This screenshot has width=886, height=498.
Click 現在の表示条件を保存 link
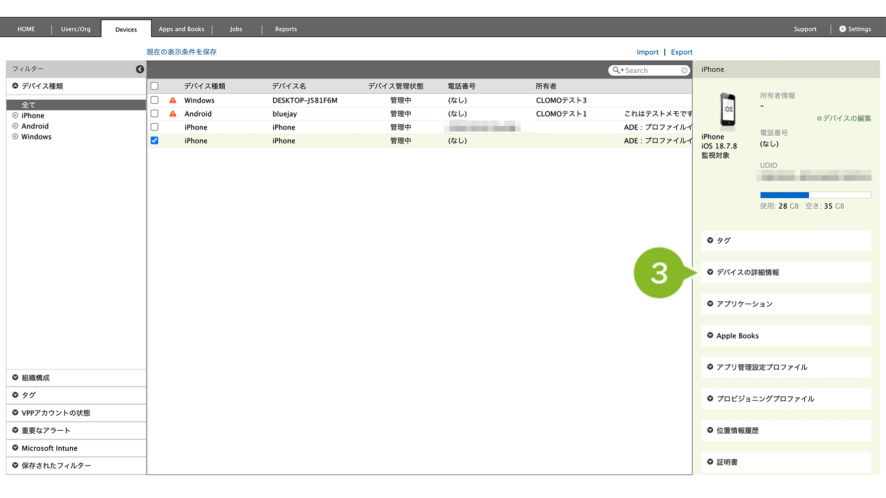(x=181, y=52)
